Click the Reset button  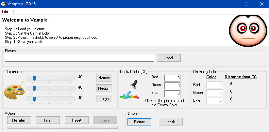tap(76, 120)
